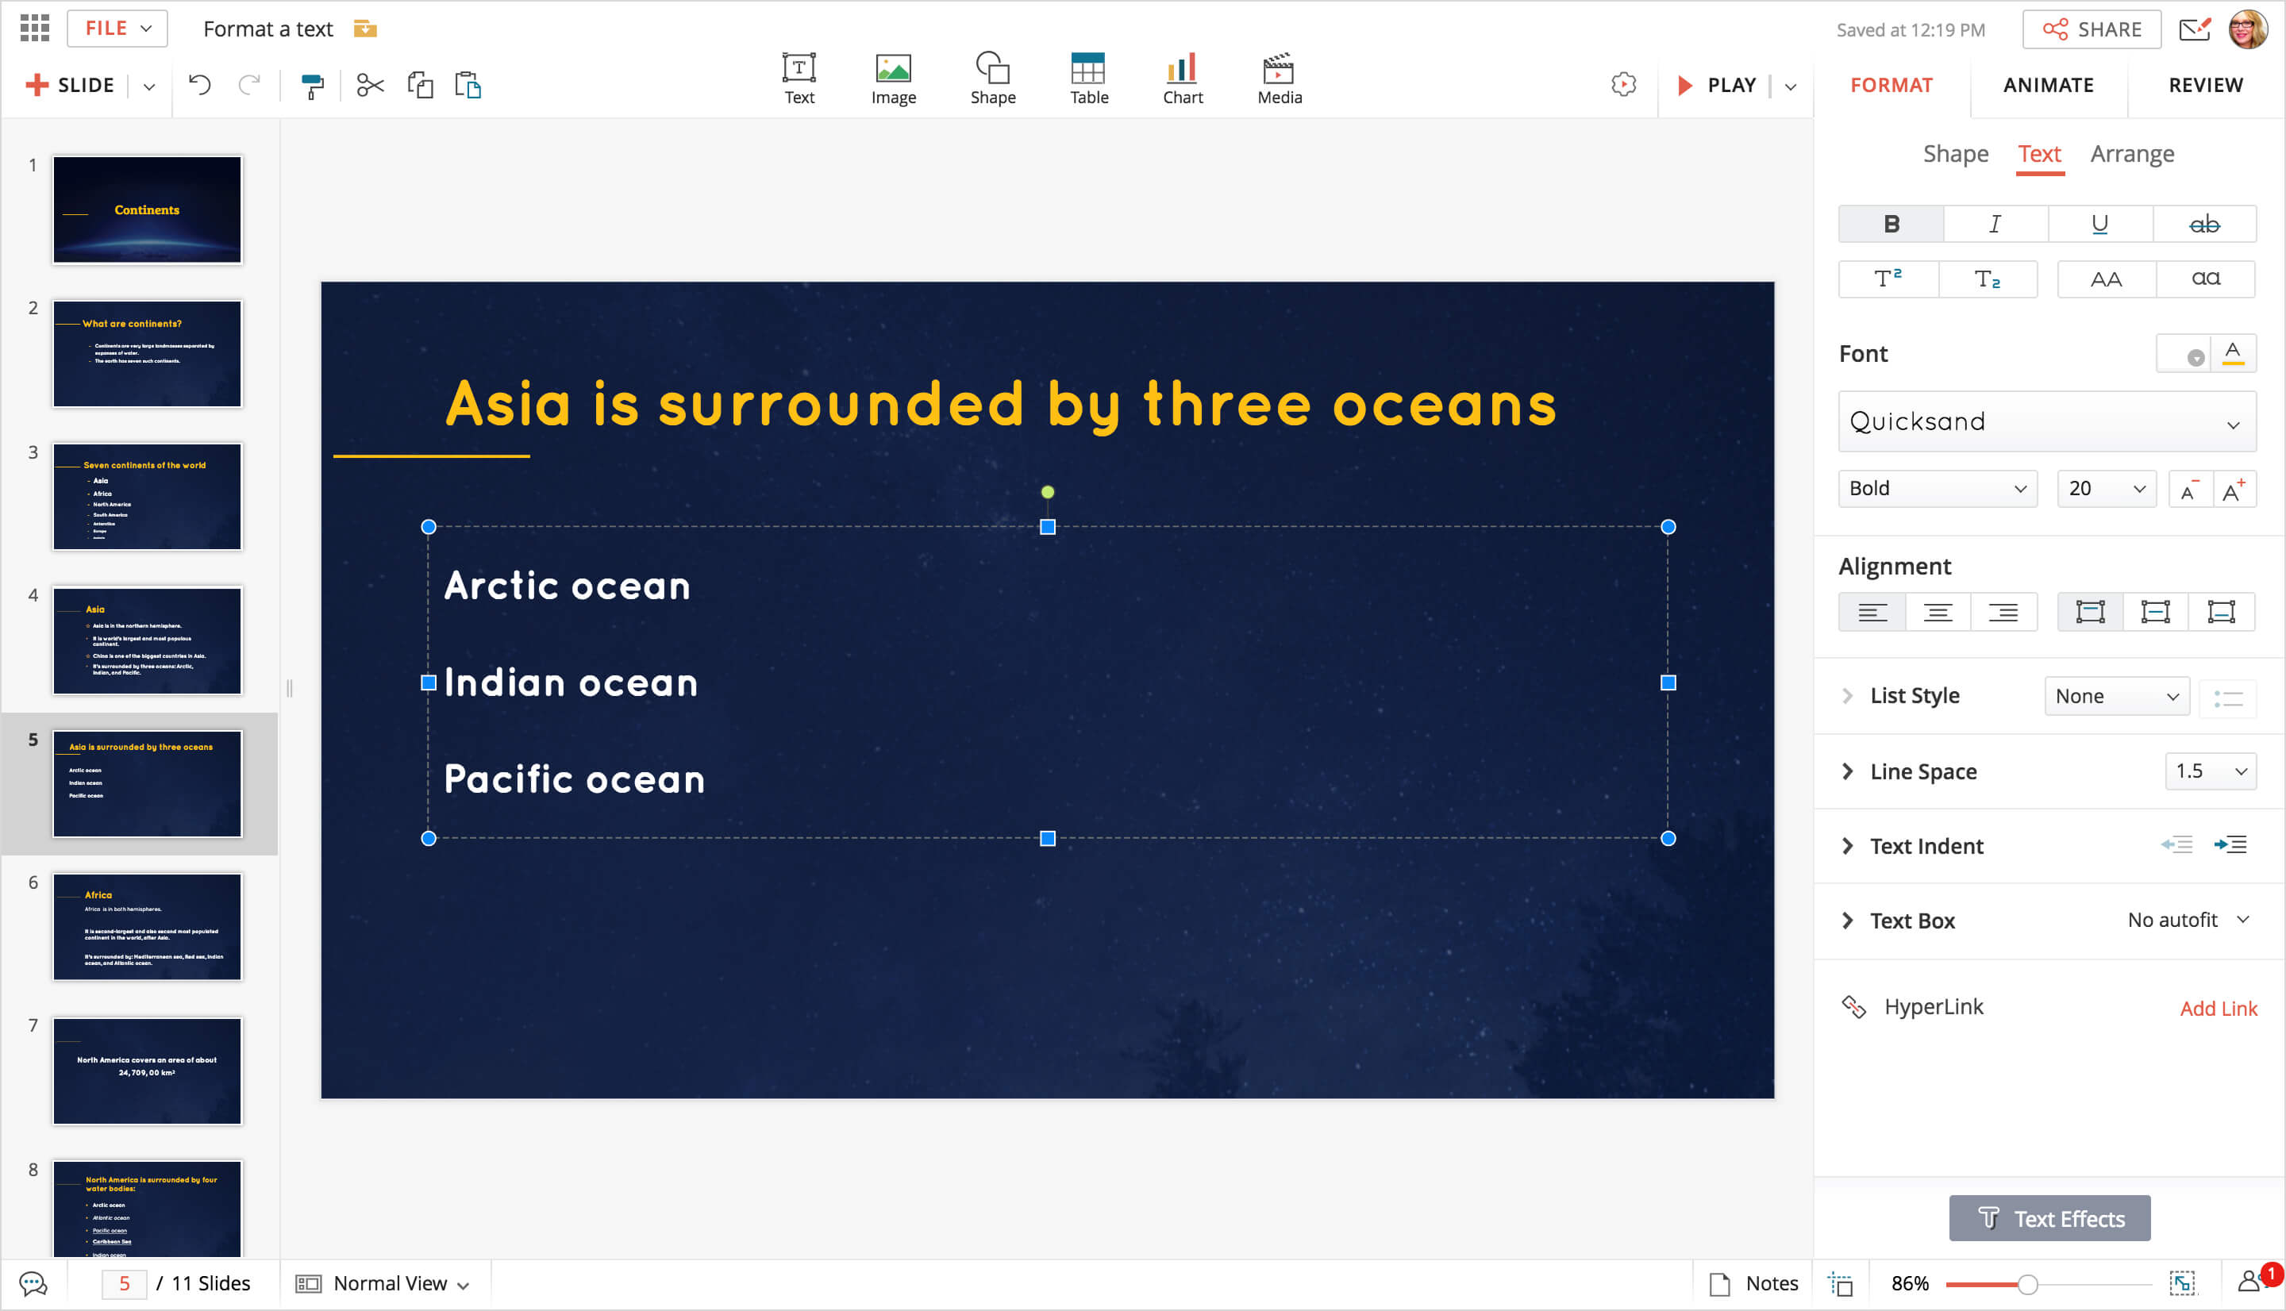Click the Text Effects button
The height and width of the screenshot is (1311, 2286).
(2049, 1218)
